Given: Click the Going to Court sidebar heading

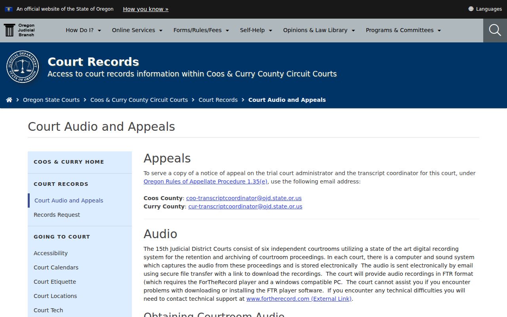Looking at the screenshot, I should (x=62, y=237).
